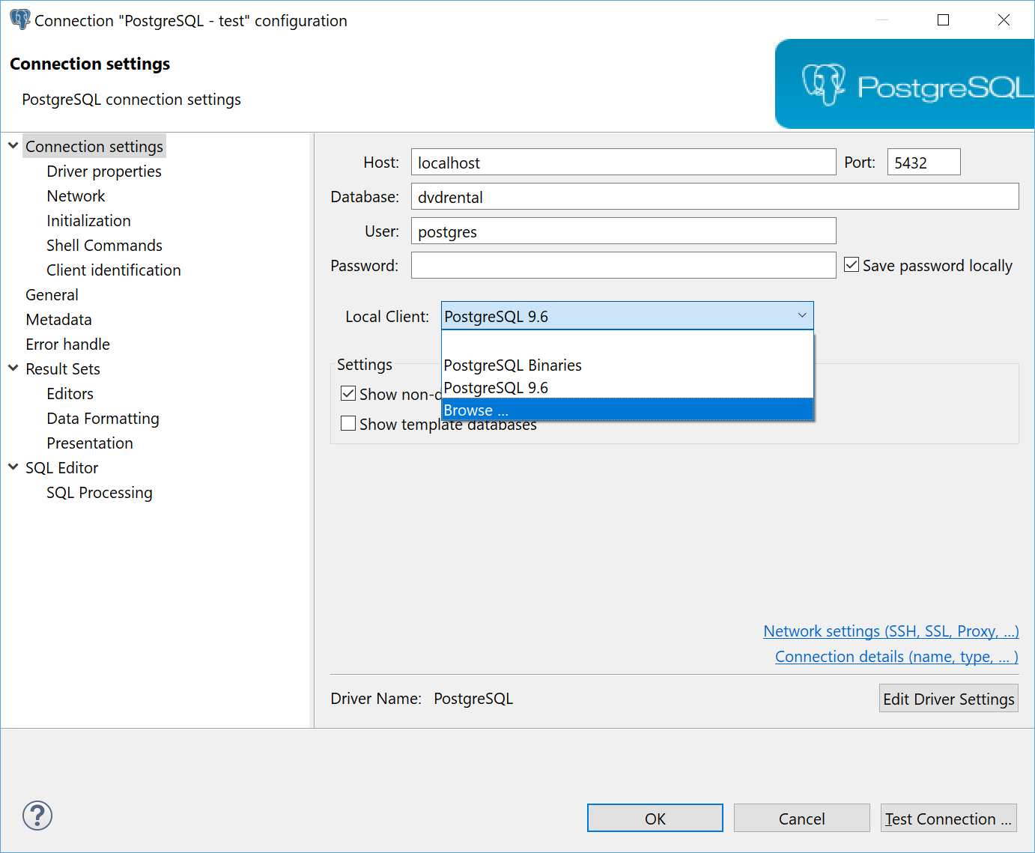Viewport: 1035px width, 853px height.
Task: Select Metadata in the settings tree
Action: pyautogui.click(x=58, y=319)
